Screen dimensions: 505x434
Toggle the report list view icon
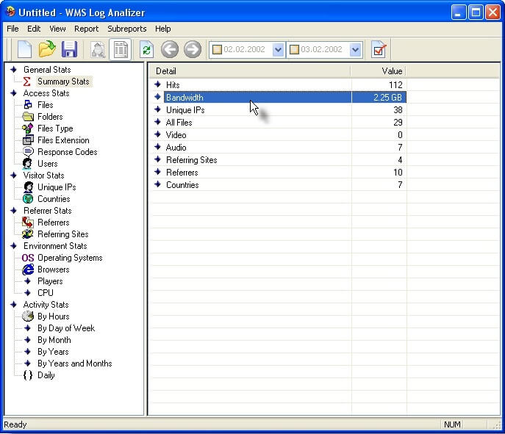click(x=121, y=49)
